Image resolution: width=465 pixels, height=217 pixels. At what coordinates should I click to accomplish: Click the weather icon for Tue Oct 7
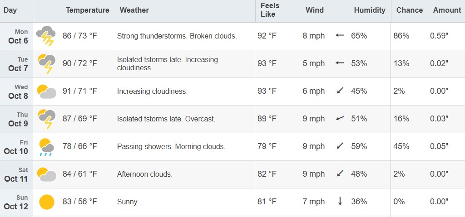pos(47,63)
